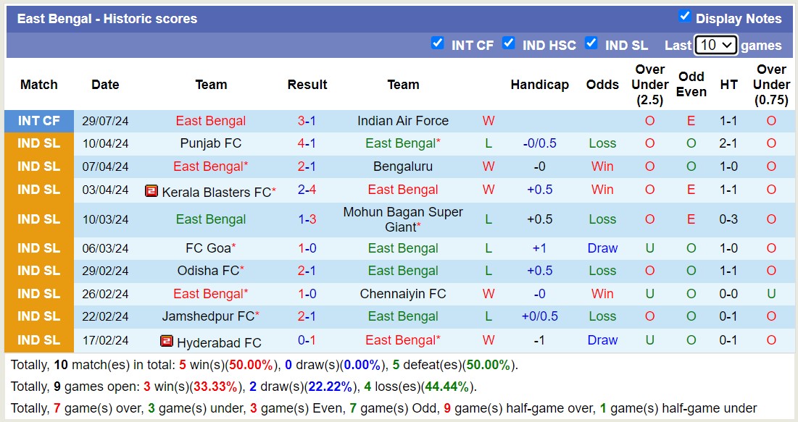Click the Indian Air Force team name
Viewport: 798px width, 422px height.
403,120
